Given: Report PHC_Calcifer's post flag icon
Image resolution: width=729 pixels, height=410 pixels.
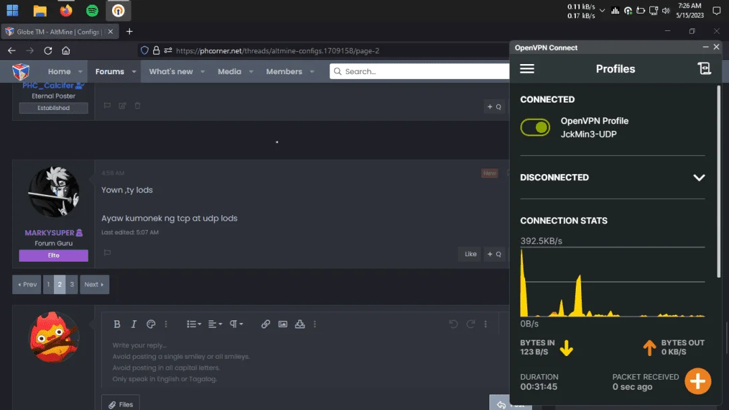Looking at the screenshot, I should click(107, 105).
